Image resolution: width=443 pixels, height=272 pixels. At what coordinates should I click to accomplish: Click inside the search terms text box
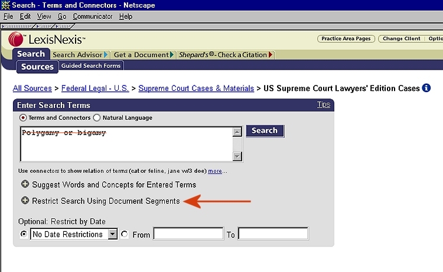[126, 144]
